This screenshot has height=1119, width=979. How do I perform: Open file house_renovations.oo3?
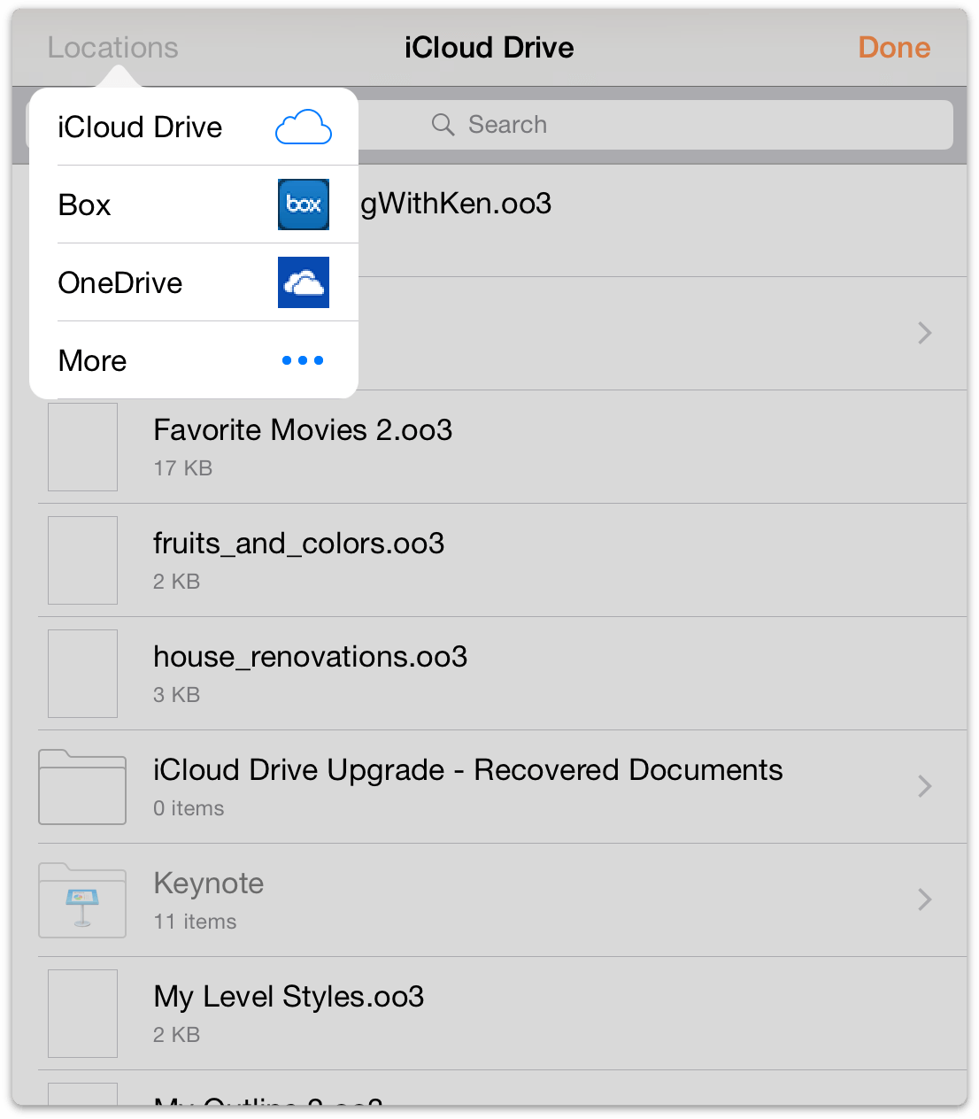click(x=311, y=657)
